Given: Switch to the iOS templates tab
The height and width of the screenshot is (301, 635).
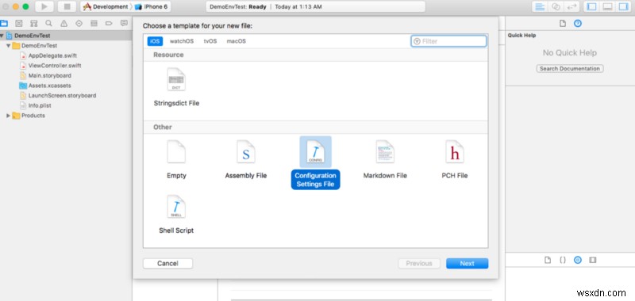Looking at the screenshot, I should [155, 41].
